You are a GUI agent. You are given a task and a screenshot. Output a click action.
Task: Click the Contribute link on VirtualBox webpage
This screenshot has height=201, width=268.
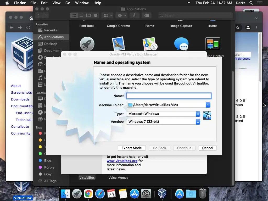tap(20, 126)
